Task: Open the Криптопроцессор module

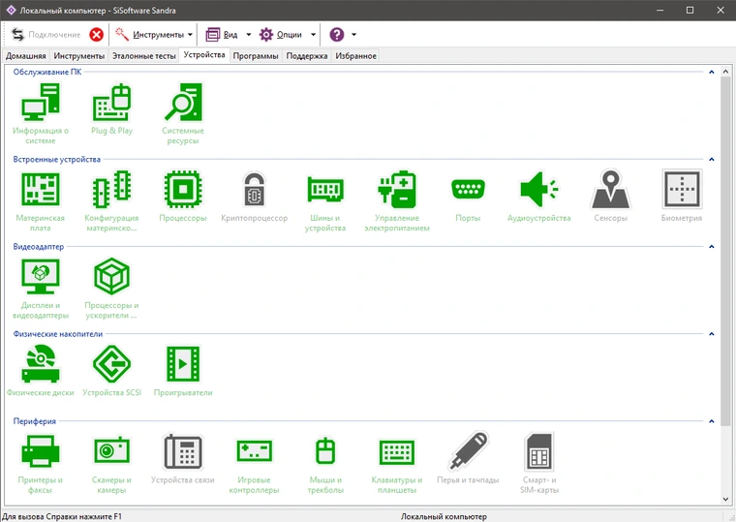Action: (255, 197)
